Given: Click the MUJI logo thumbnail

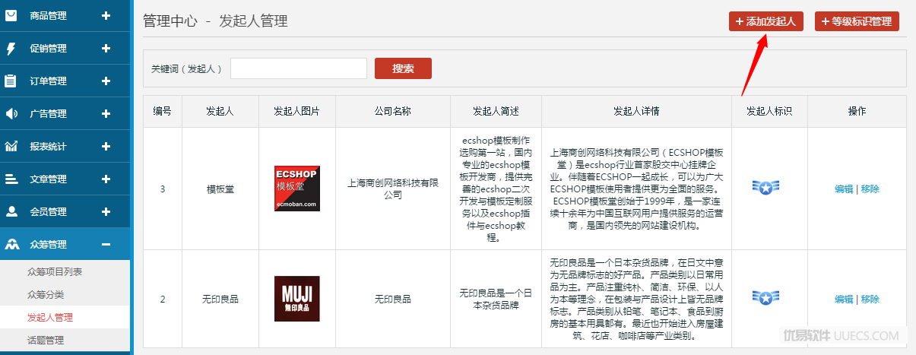Looking at the screenshot, I should (297, 299).
